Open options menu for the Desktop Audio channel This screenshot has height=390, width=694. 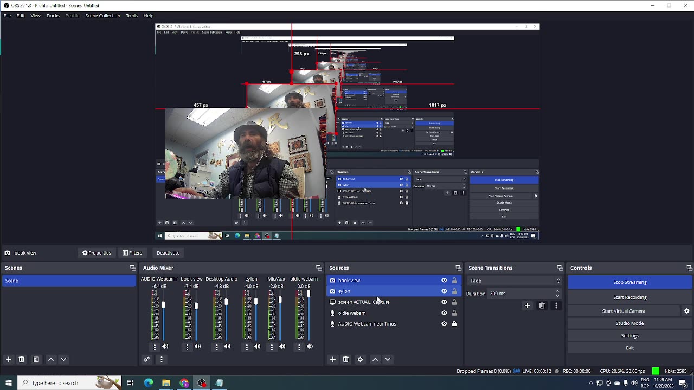pos(217,347)
